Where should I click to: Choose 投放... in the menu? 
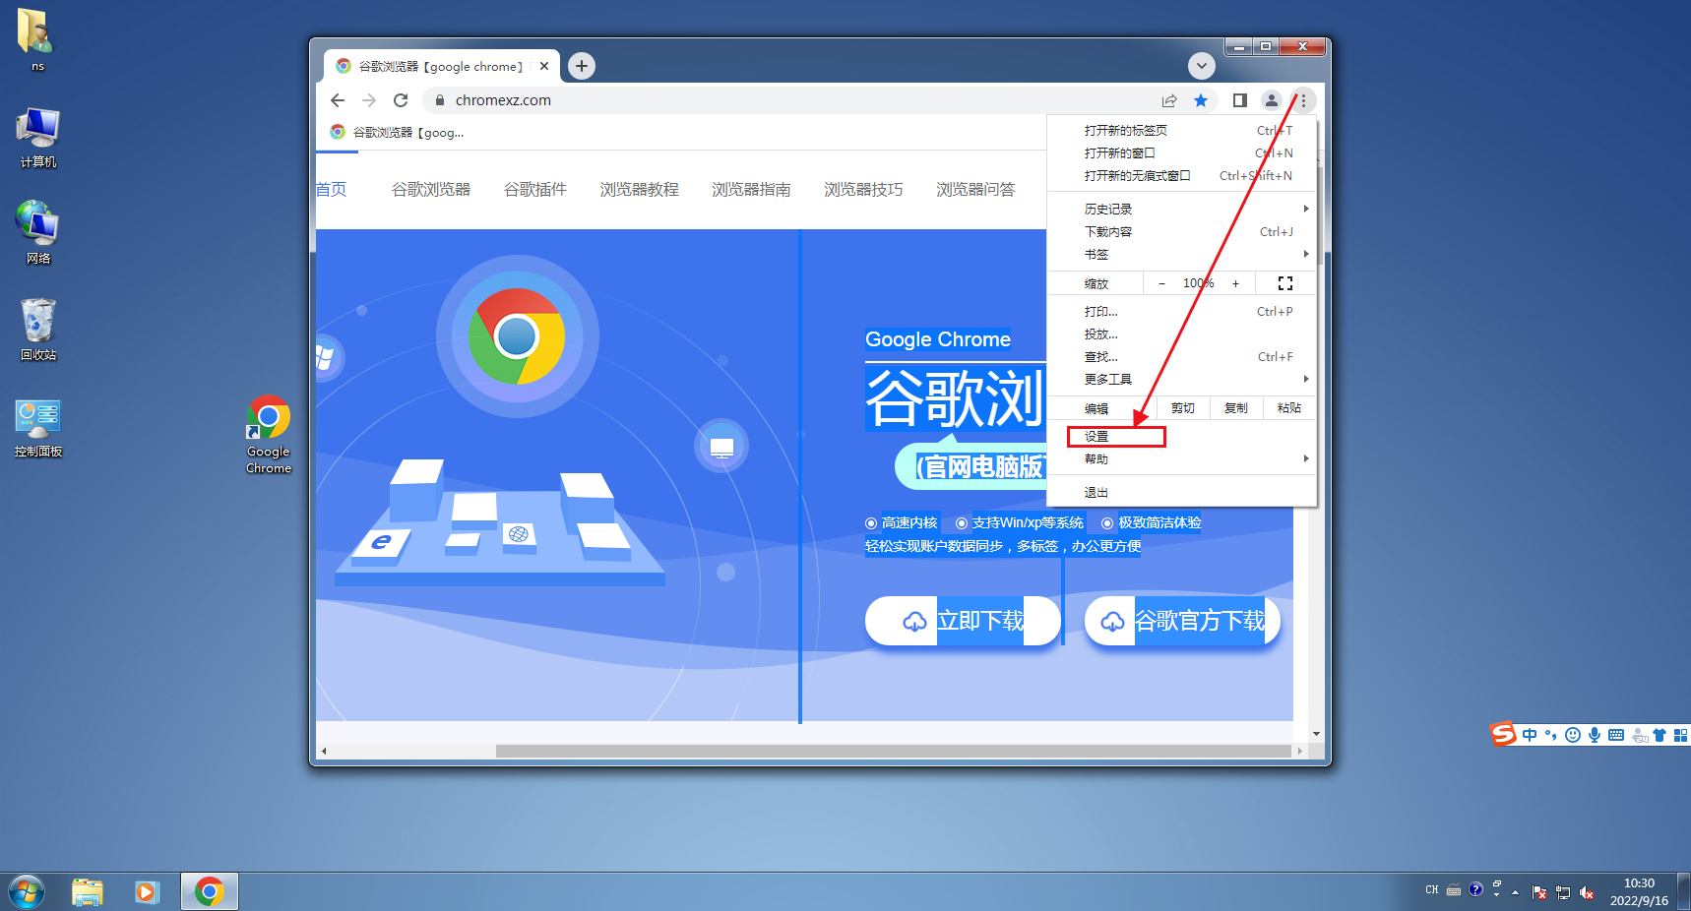pos(1181,334)
